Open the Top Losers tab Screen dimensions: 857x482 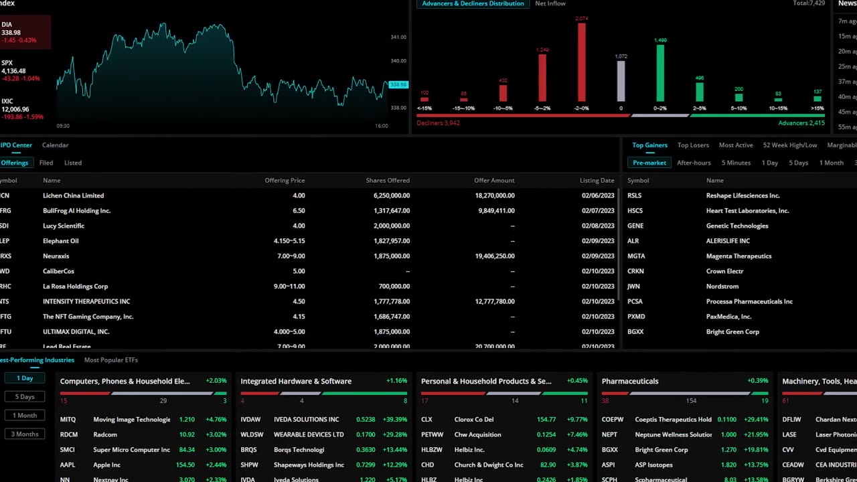coord(693,145)
